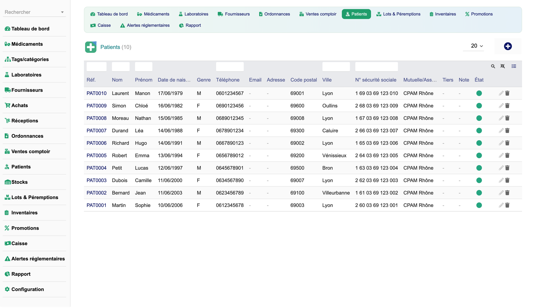The image size is (534, 308).
Task: Delete patient PAT0010 with trash icon
Action: (x=507, y=93)
